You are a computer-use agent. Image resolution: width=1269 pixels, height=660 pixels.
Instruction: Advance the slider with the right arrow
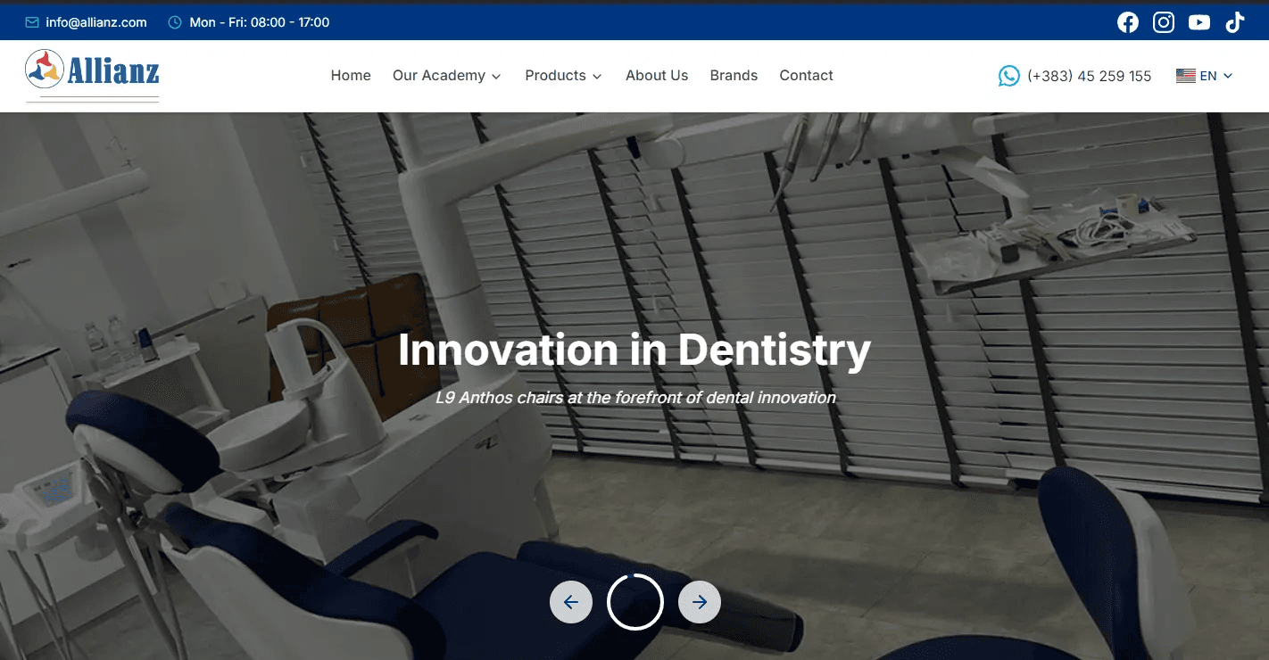pyautogui.click(x=700, y=602)
